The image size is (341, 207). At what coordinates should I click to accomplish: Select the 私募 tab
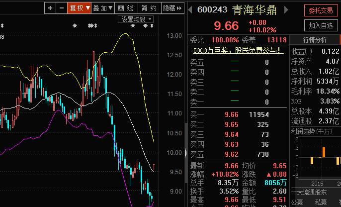[321, 202]
